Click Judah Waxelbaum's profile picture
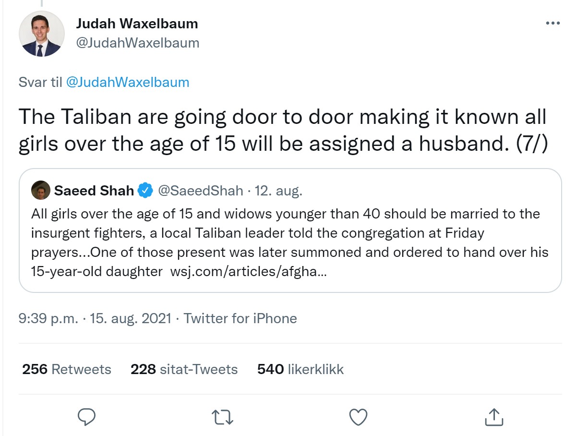Viewport: 577px width, 436px height. 41,34
